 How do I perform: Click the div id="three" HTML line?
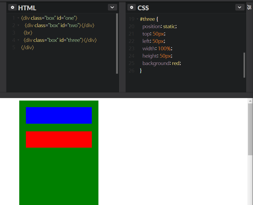pos(60,40)
